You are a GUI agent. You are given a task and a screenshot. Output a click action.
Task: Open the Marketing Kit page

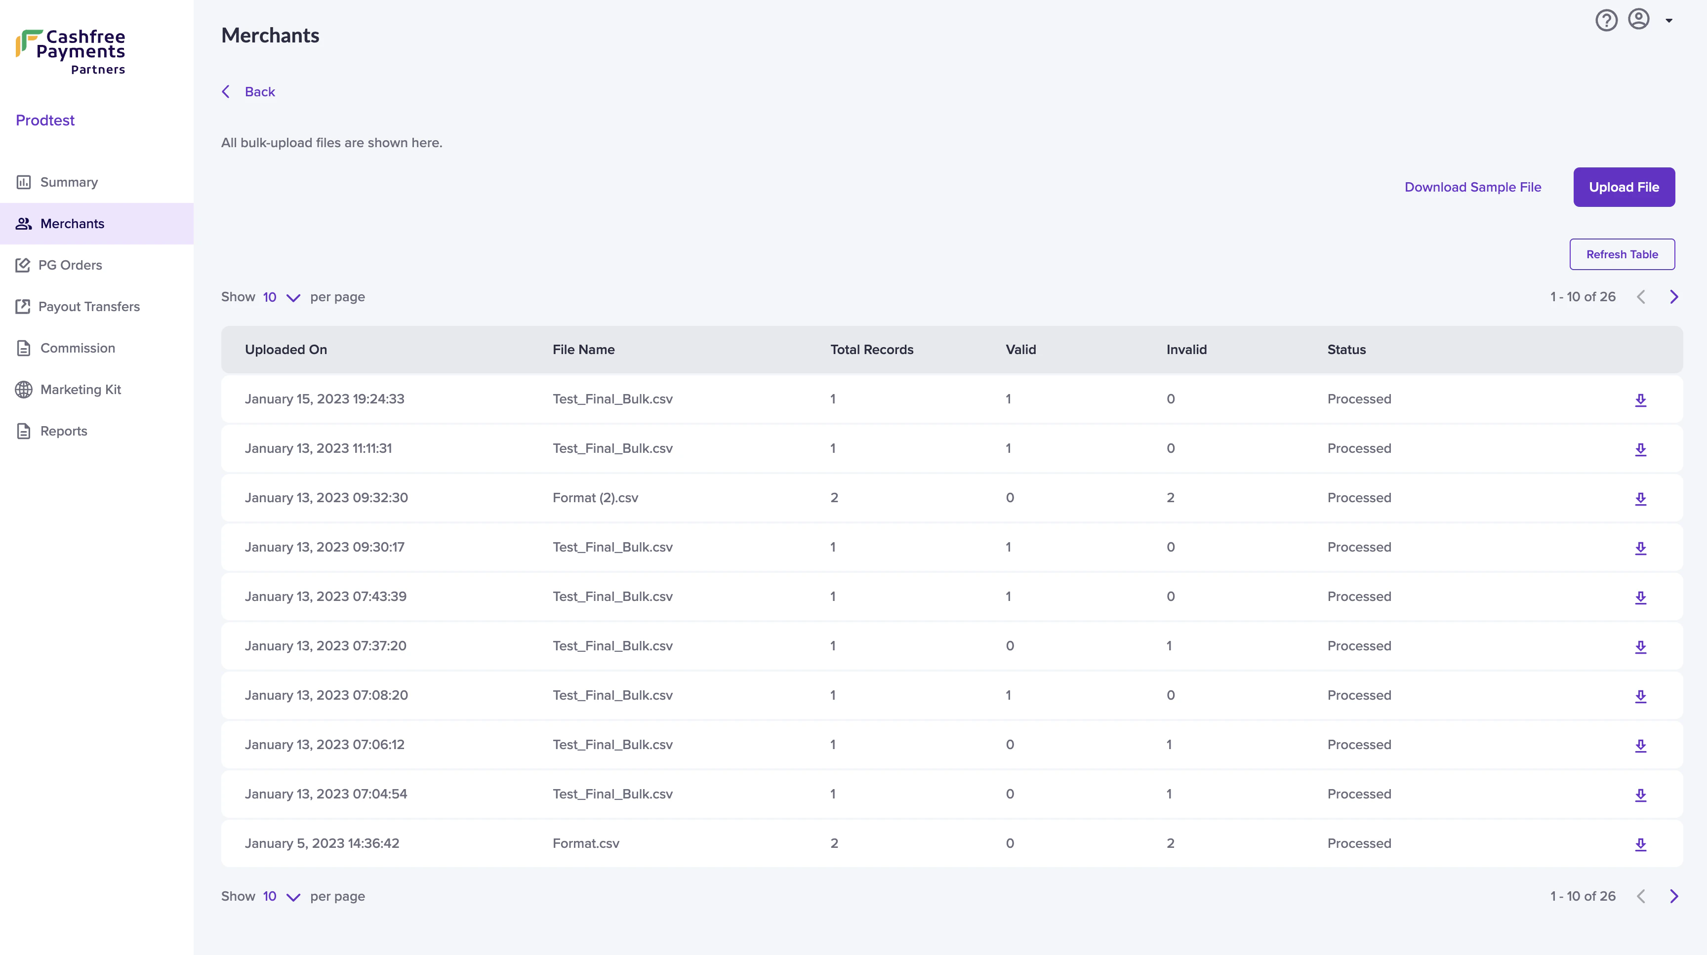[x=80, y=390]
